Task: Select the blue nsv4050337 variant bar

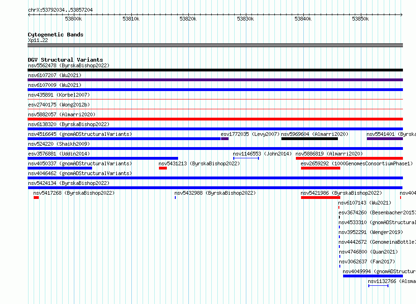Action: pos(60,168)
